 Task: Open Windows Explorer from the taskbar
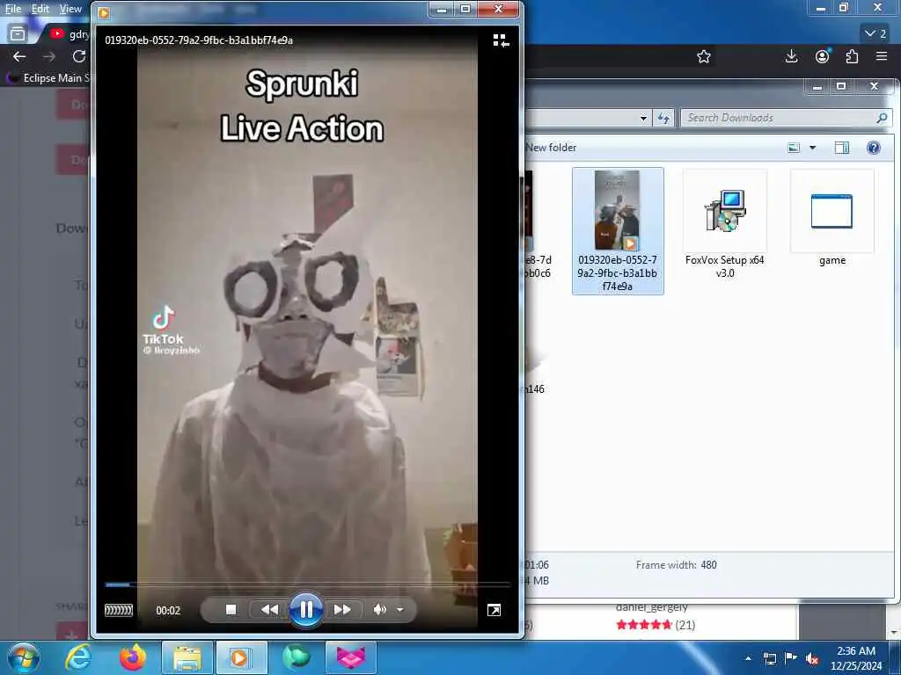[187, 657]
